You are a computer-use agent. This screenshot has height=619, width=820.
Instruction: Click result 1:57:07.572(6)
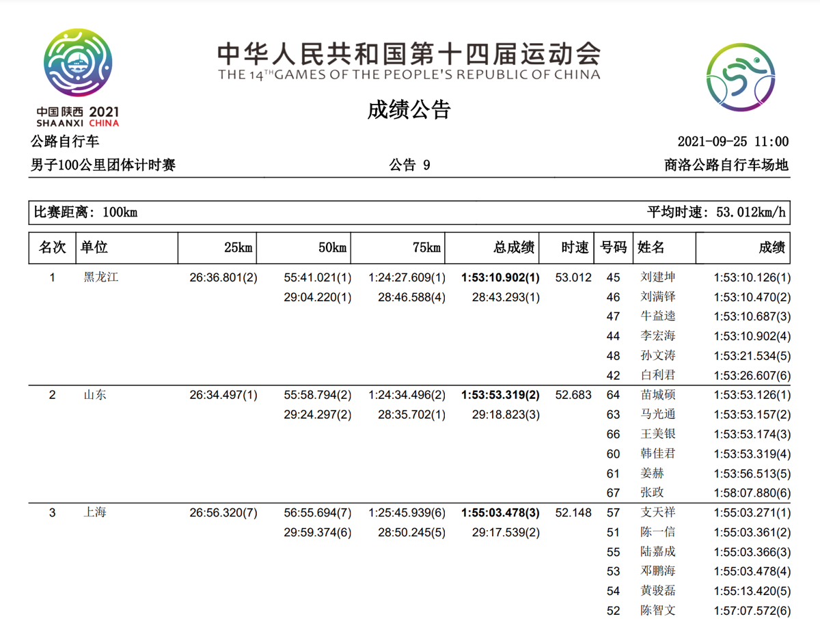(752, 610)
